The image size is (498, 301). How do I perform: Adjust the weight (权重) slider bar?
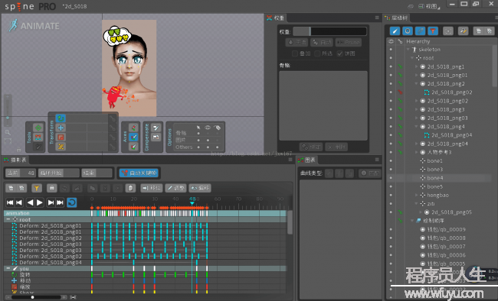click(329, 31)
